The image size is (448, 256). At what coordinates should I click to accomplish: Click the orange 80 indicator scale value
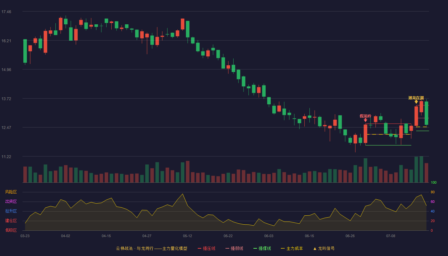tap(433, 192)
